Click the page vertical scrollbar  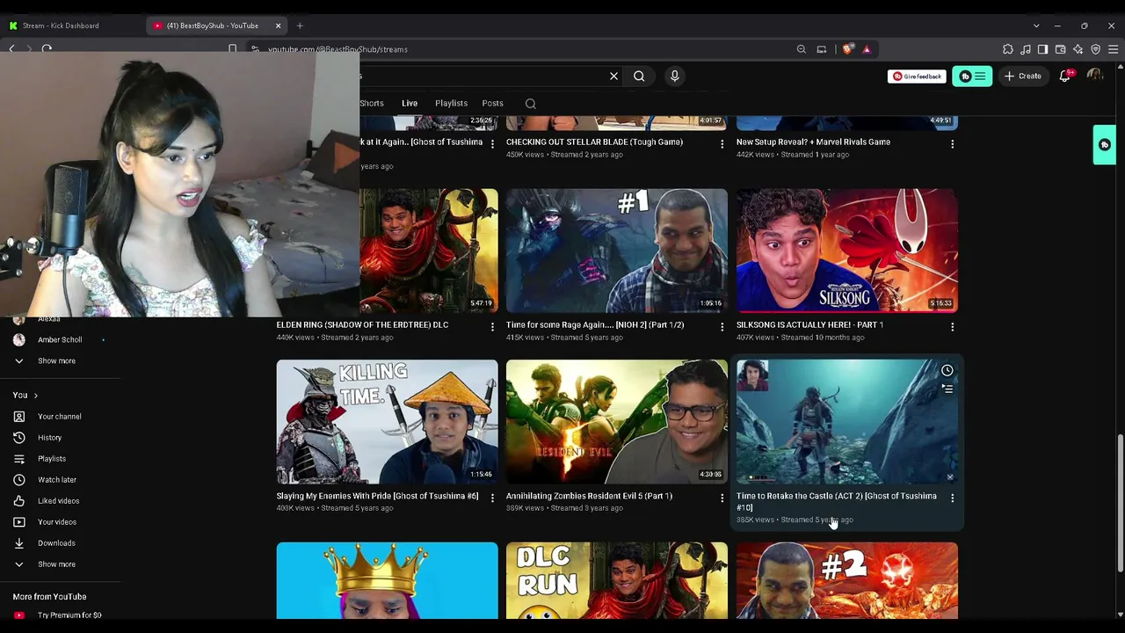click(x=1120, y=503)
